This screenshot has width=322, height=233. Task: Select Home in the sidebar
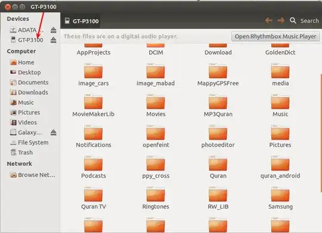click(26, 62)
